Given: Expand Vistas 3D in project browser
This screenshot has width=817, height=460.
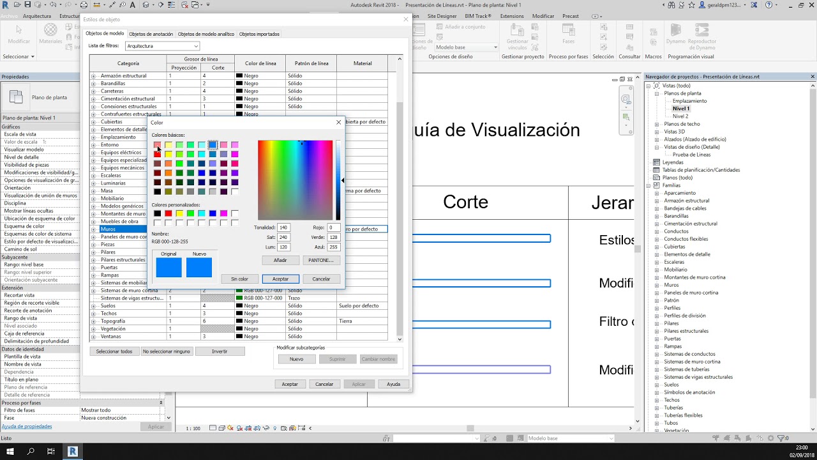Looking at the screenshot, I should [657, 132].
